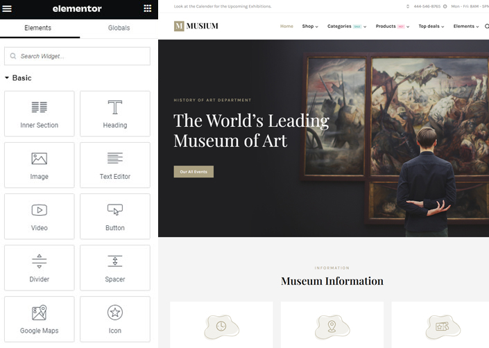Select the Heading widget
The height and width of the screenshot is (348, 489).
tap(115, 114)
